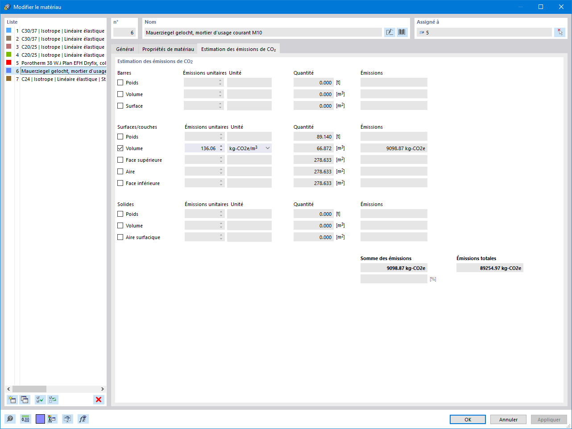This screenshot has width=572, height=429.
Task: Tick the Face supérieure checkbox
Action: coord(120,160)
